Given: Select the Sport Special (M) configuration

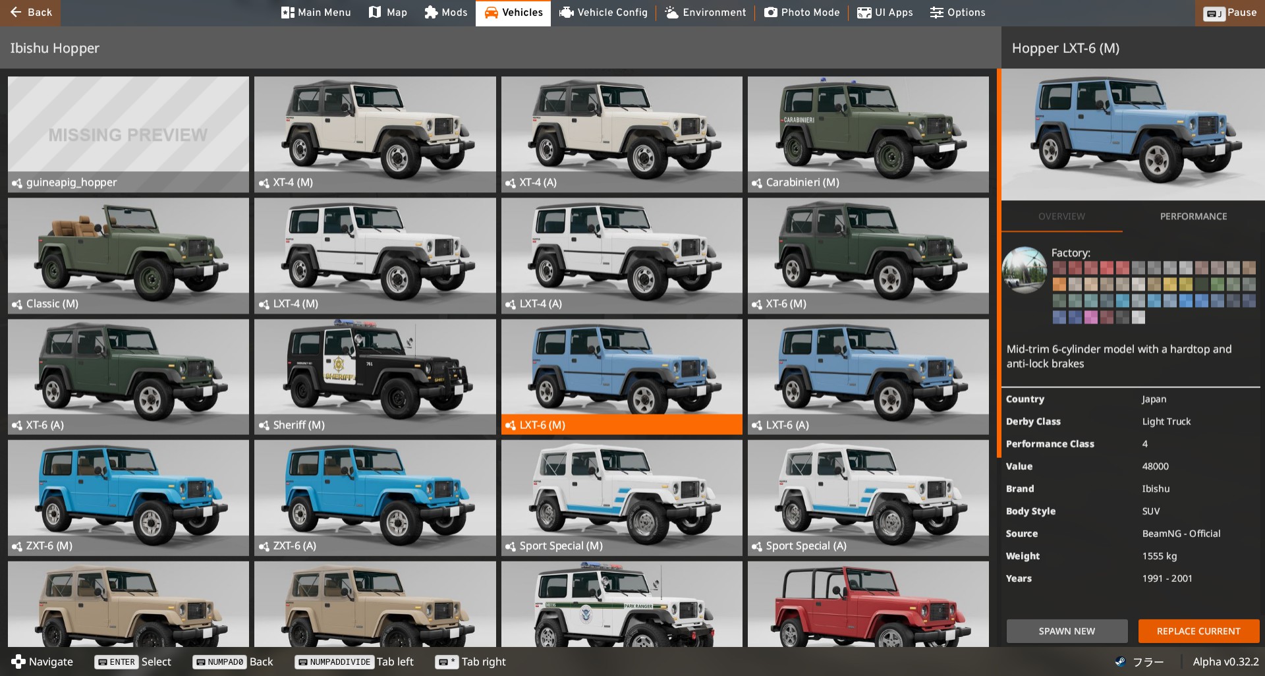Looking at the screenshot, I should 621,498.
